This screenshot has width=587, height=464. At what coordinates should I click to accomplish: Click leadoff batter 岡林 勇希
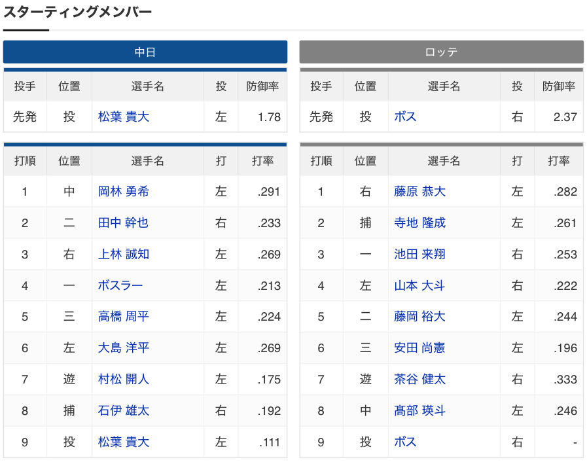[x=124, y=191]
